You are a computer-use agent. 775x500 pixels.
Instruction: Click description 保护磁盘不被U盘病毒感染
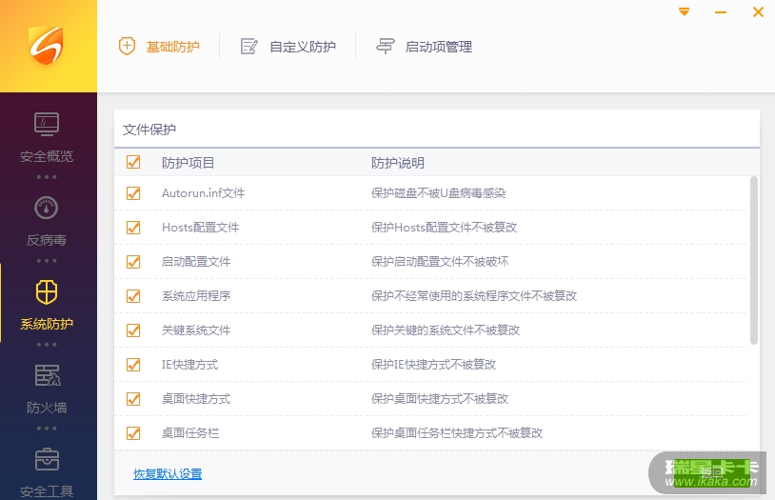(438, 193)
